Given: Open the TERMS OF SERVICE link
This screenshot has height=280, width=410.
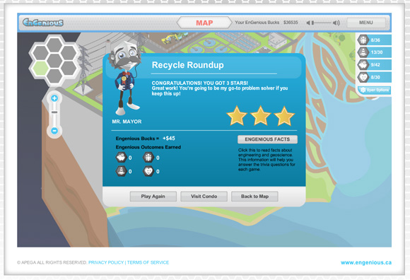Looking at the screenshot, I should coord(148,262).
